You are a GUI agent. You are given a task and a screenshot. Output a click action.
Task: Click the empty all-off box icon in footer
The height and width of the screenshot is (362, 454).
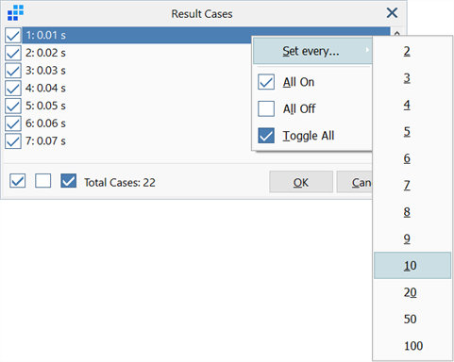pos(43,181)
